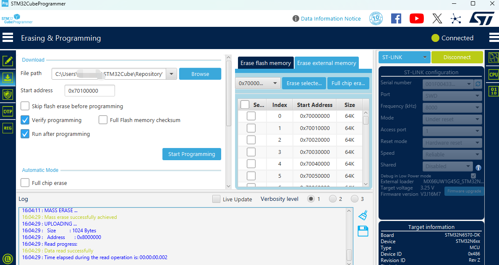
Task: Open Frequency 8000 dropdown
Action: click(452, 107)
